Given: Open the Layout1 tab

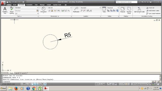Looking at the screenshot, I should pyautogui.click(x=17, y=73).
